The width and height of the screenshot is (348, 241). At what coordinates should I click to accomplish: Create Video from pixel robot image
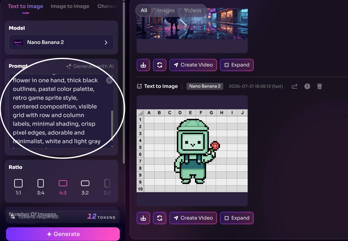pos(193,218)
